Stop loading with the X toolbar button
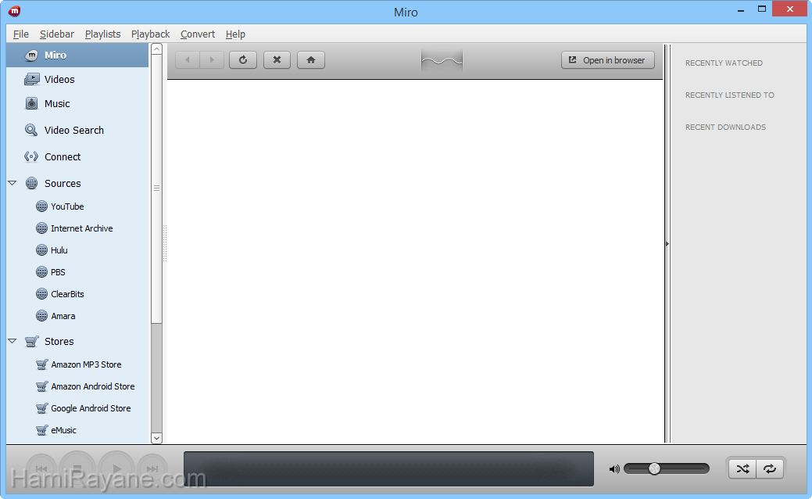812x499 pixels. pyautogui.click(x=277, y=60)
